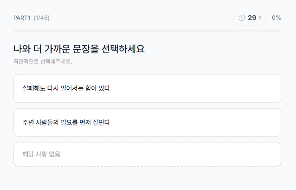The image size is (296, 190).
Task: Click the word "없음" in the dashed option
Action: click(x=55, y=154)
